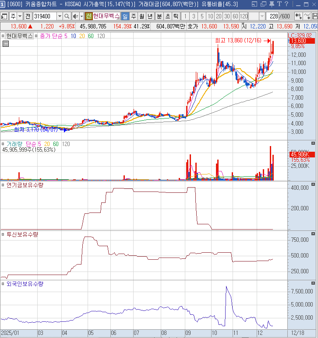Viewport: 318px width, 338px height.
Task: Open the dropdown next to speaker icon
Action: tap(81, 16)
